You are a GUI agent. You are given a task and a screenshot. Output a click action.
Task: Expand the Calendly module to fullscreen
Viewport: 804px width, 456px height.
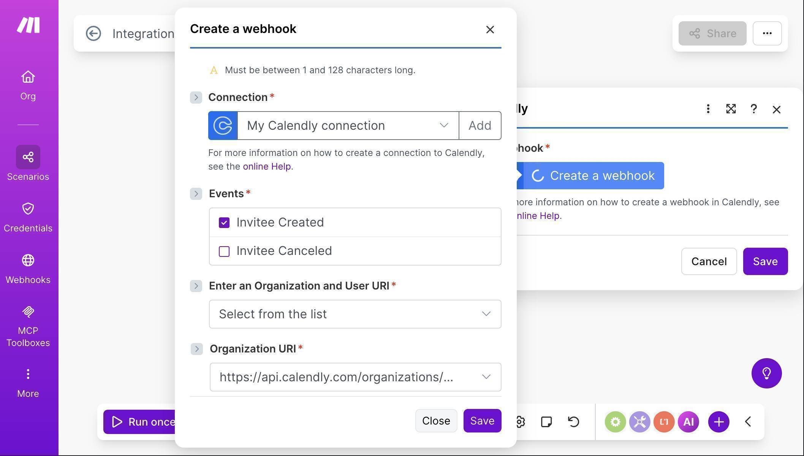pyautogui.click(x=731, y=109)
